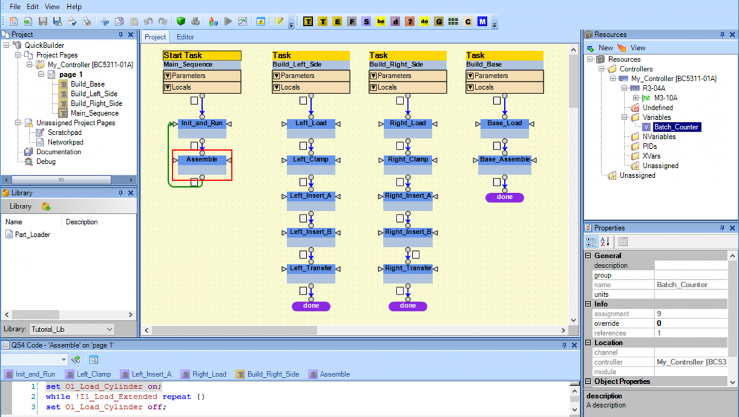
Task: Expand Locals of Build_Left_Side task
Action: click(x=277, y=87)
